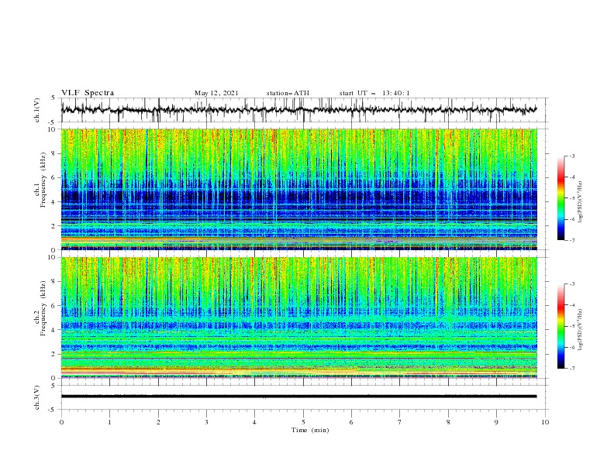Screen dimensions: 614x474
Task: Click the "station=ATH" header label
Action: [x=288, y=93]
